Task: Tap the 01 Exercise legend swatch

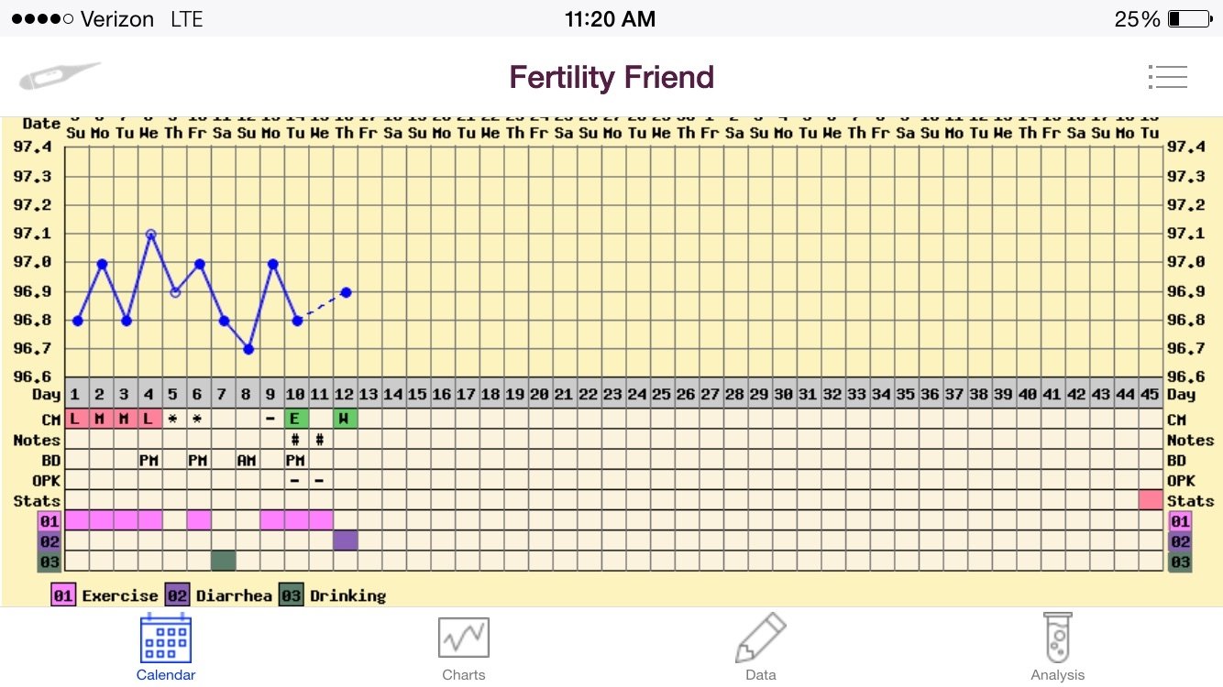Action: pyautogui.click(x=62, y=595)
